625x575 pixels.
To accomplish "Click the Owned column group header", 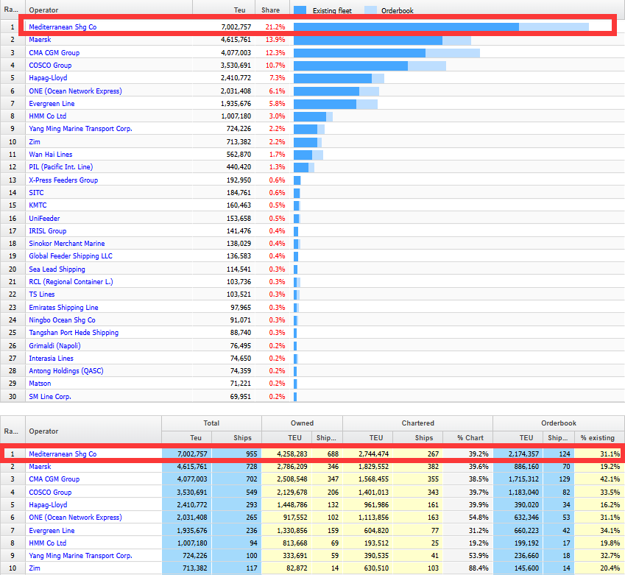I will click(302, 423).
